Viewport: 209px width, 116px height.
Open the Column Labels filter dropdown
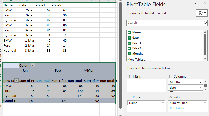tap(33, 65)
